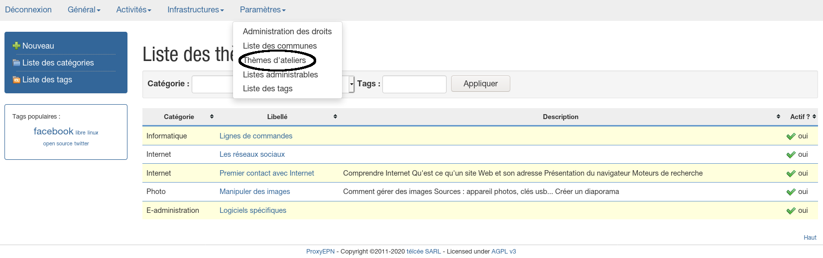This screenshot has width=823, height=258.
Task: Sort table by Libellé column arrows
Action: click(x=335, y=117)
